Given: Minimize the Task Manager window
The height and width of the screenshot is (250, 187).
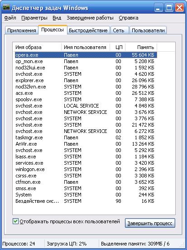Looking at the screenshot, I should (158, 8).
